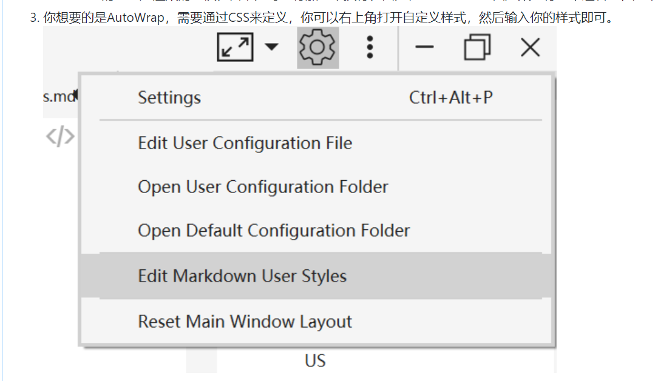Viewport: 658px width, 381px height.
Task: Click the restore window icon with overlapping squares
Action: click(477, 47)
